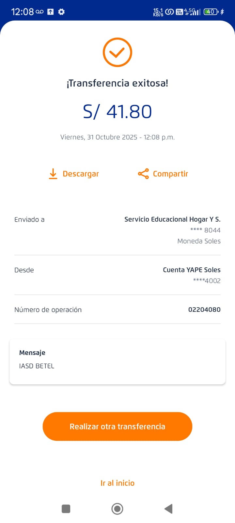The height and width of the screenshot is (523, 235).
Task: Tap the S/ 41.80 amount
Action: click(x=117, y=111)
